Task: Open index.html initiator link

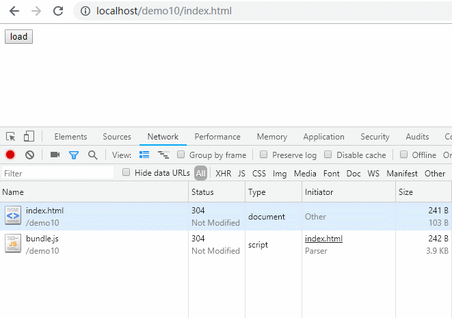Action: (323, 239)
